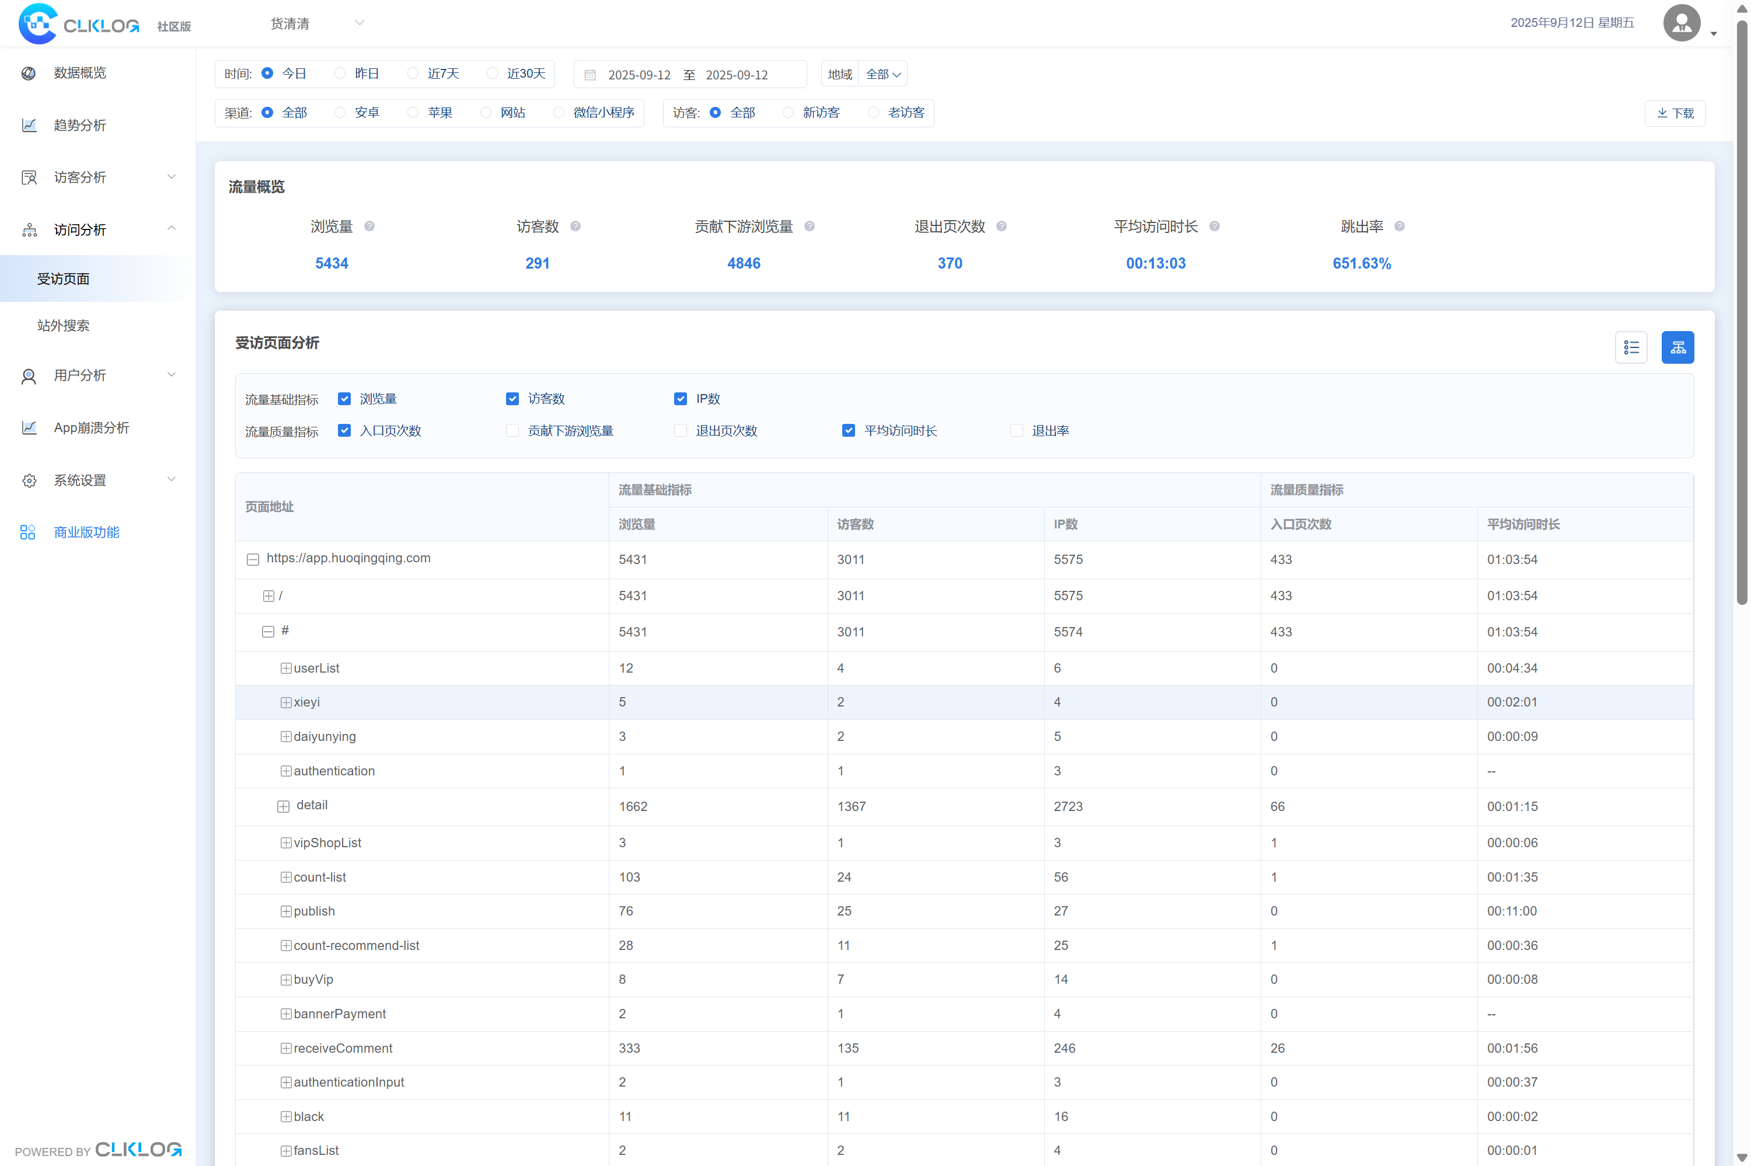Open the 地域 全部 dropdown
The height and width of the screenshot is (1166, 1751).
(x=882, y=74)
